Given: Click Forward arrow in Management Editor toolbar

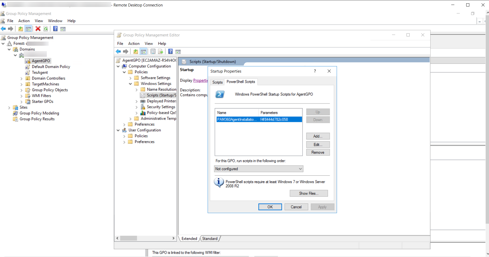Looking at the screenshot, I should click(126, 51).
